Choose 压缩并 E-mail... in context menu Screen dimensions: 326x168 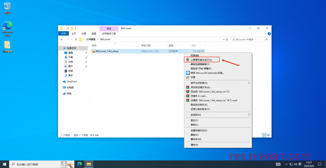(218, 96)
